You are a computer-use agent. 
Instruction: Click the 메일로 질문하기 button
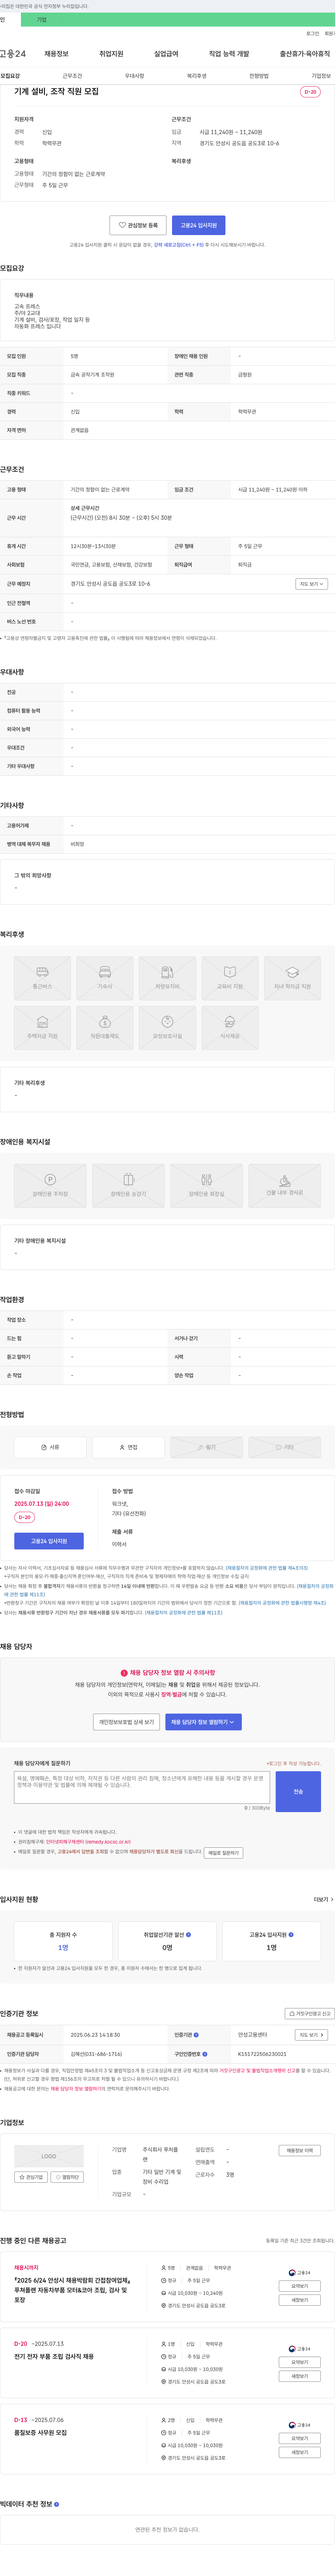(223, 1853)
